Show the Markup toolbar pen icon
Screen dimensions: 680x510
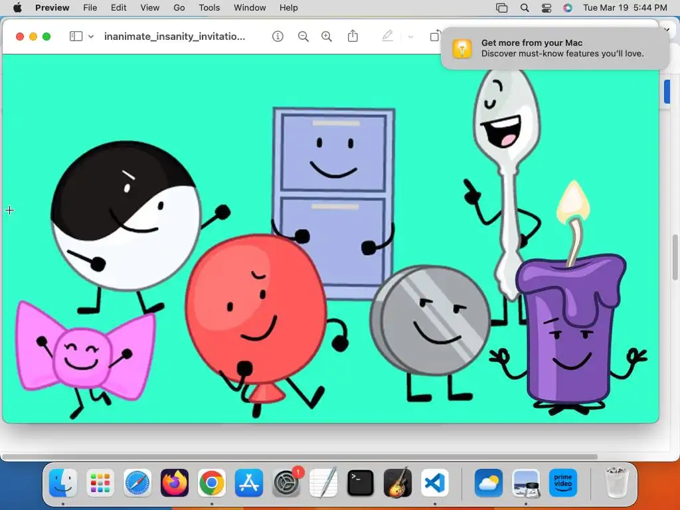[x=388, y=36]
